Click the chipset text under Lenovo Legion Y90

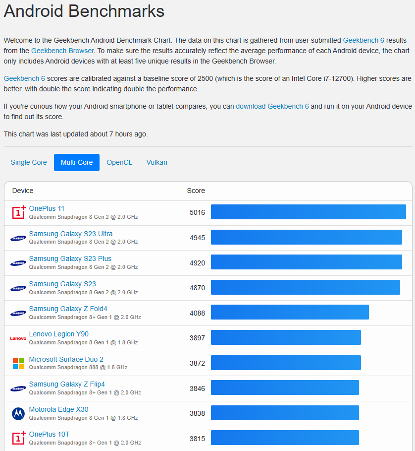click(83, 342)
